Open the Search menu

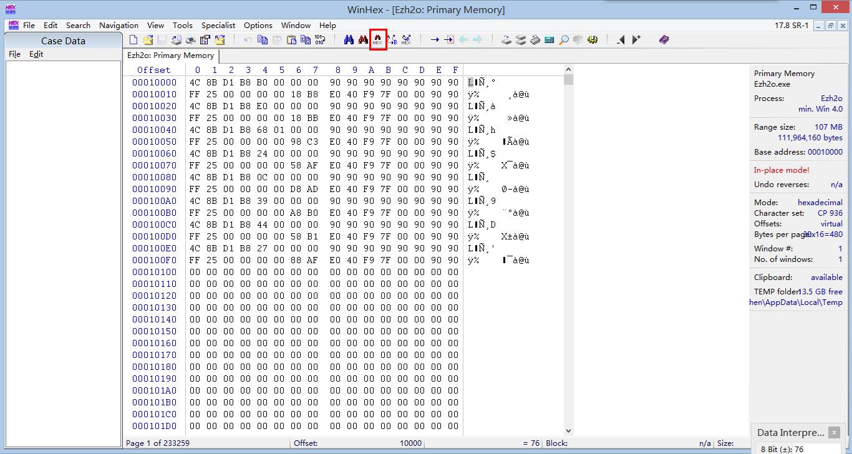[78, 26]
